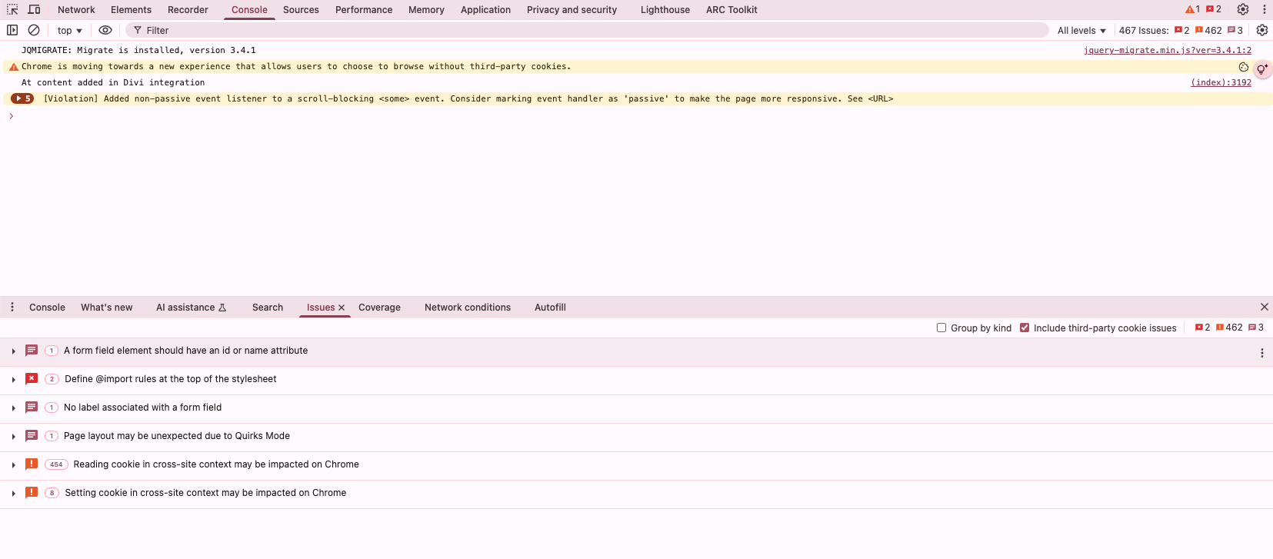Toggle the device toolbar icon

[x=35, y=10]
